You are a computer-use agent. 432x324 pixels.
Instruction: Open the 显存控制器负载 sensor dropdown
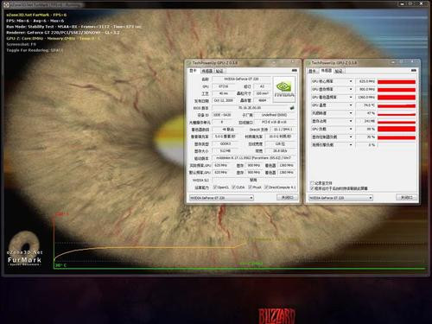click(x=351, y=137)
